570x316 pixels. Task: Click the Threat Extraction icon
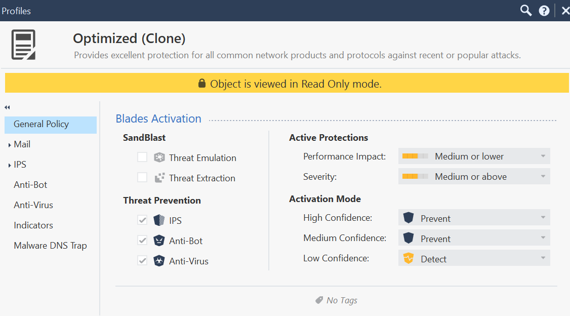click(159, 178)
